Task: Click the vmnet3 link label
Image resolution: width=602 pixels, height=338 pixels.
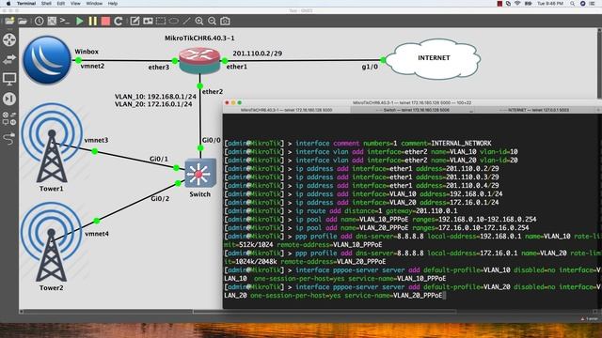Action: click(96, 140)
